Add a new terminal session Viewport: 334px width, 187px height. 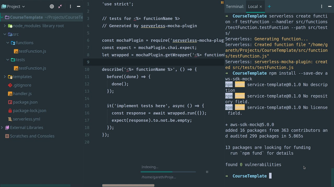point(269,6)
